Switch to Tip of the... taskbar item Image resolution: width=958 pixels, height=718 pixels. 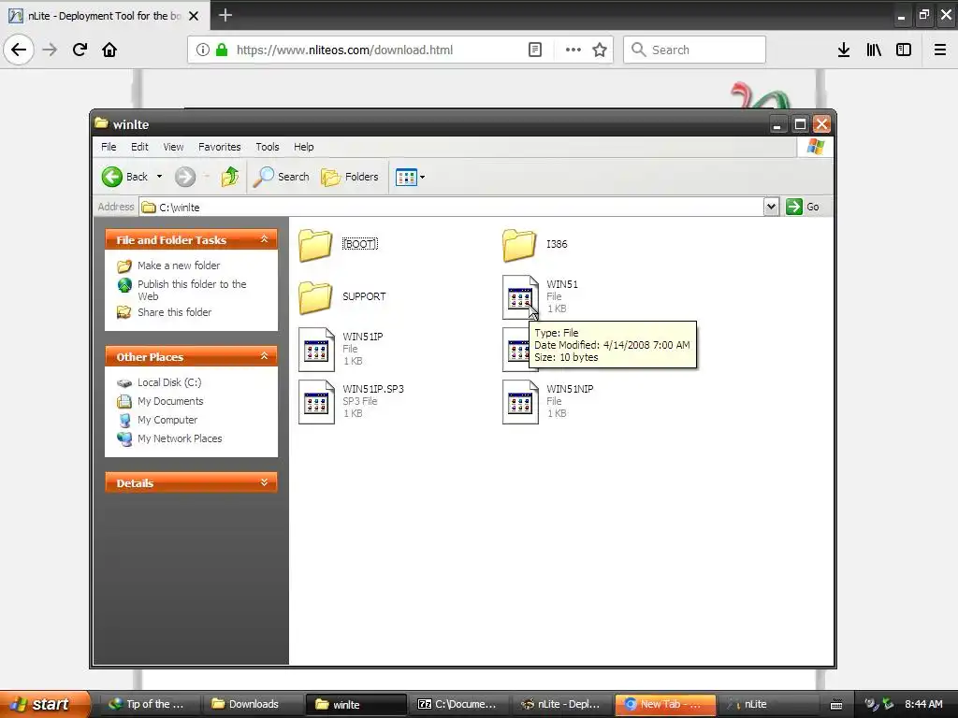click(151, 704)
